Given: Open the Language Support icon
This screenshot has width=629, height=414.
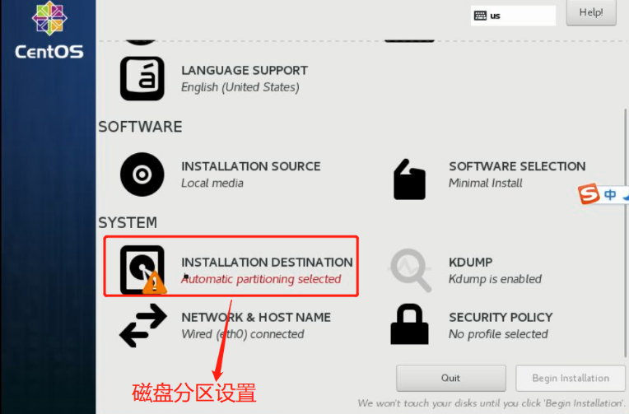Looking at the screenshot, I should tap(142, 78).
